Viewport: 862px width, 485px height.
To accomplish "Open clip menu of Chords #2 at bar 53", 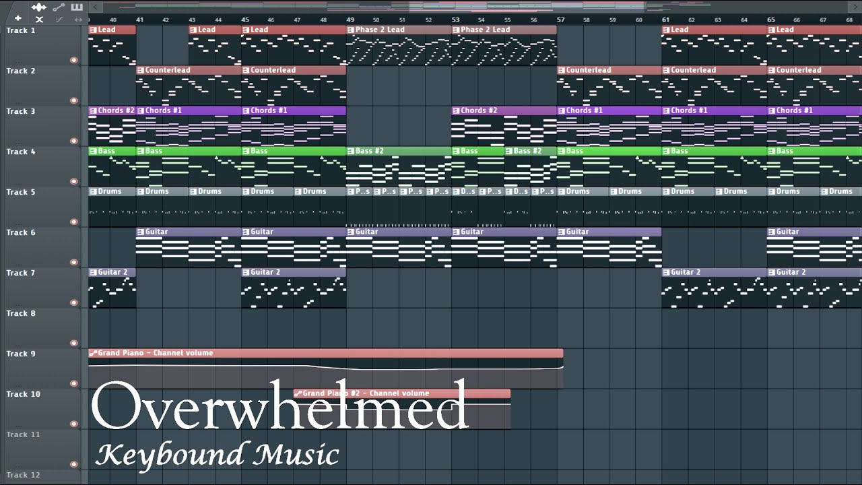I will point(456,110).
